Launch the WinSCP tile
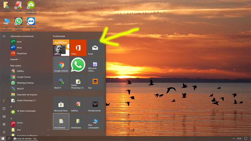The image size is (251, 141). 61,82
